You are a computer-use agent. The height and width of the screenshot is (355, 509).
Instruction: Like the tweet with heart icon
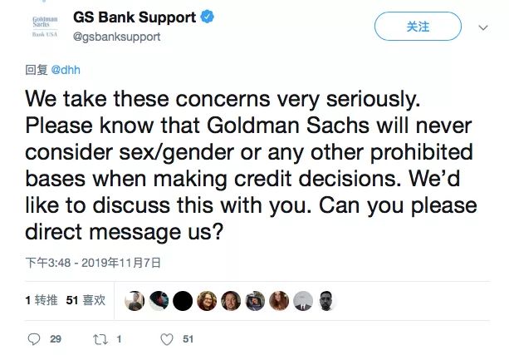pos(166,339)
